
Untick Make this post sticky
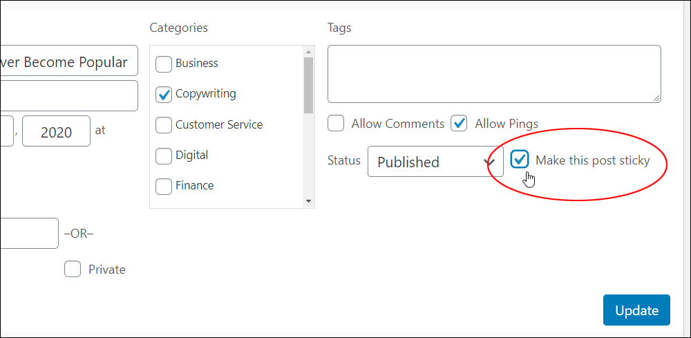(520, 159)
